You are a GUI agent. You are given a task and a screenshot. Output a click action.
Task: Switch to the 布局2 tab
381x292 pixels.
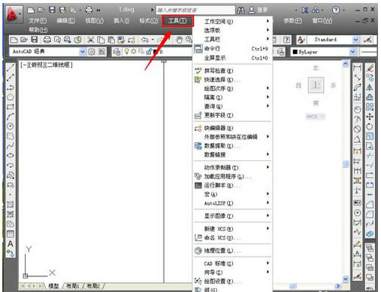coord(93,286)
